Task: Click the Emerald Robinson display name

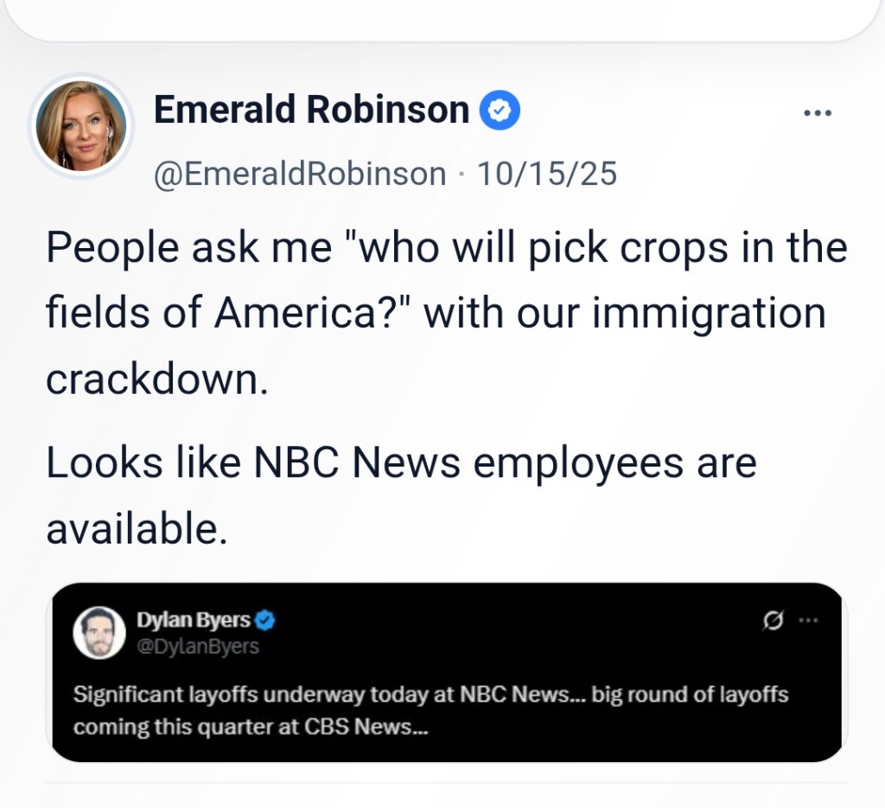Action: [x=311, y=111]
